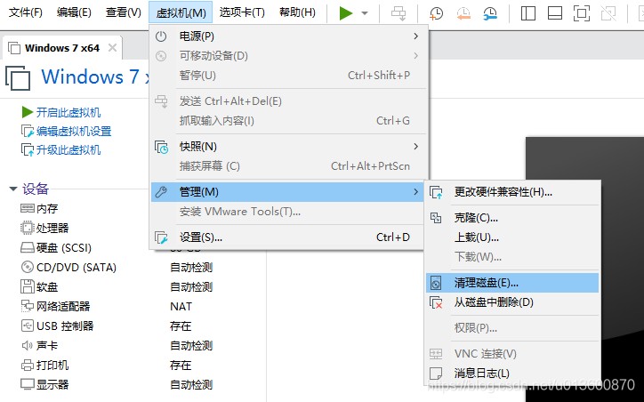Select the 显示器 device row
The image size is (644, 402).
[x=44, y=385]
